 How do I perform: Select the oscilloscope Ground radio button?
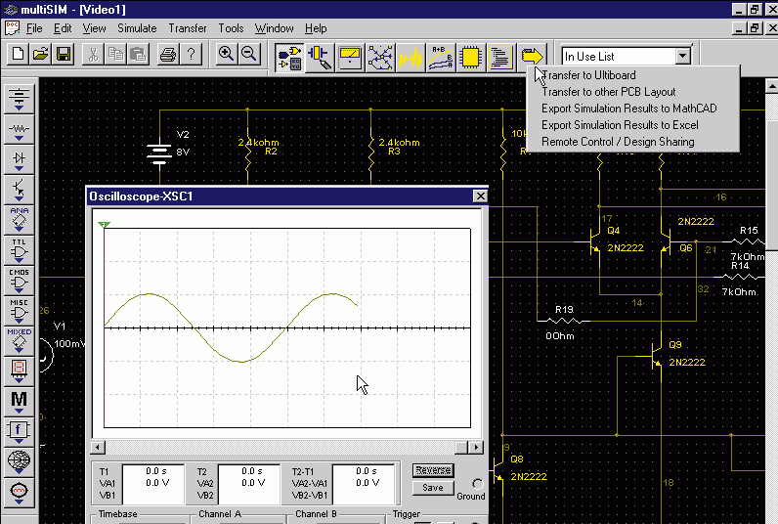pyautogui.click(x=477, y=483)
